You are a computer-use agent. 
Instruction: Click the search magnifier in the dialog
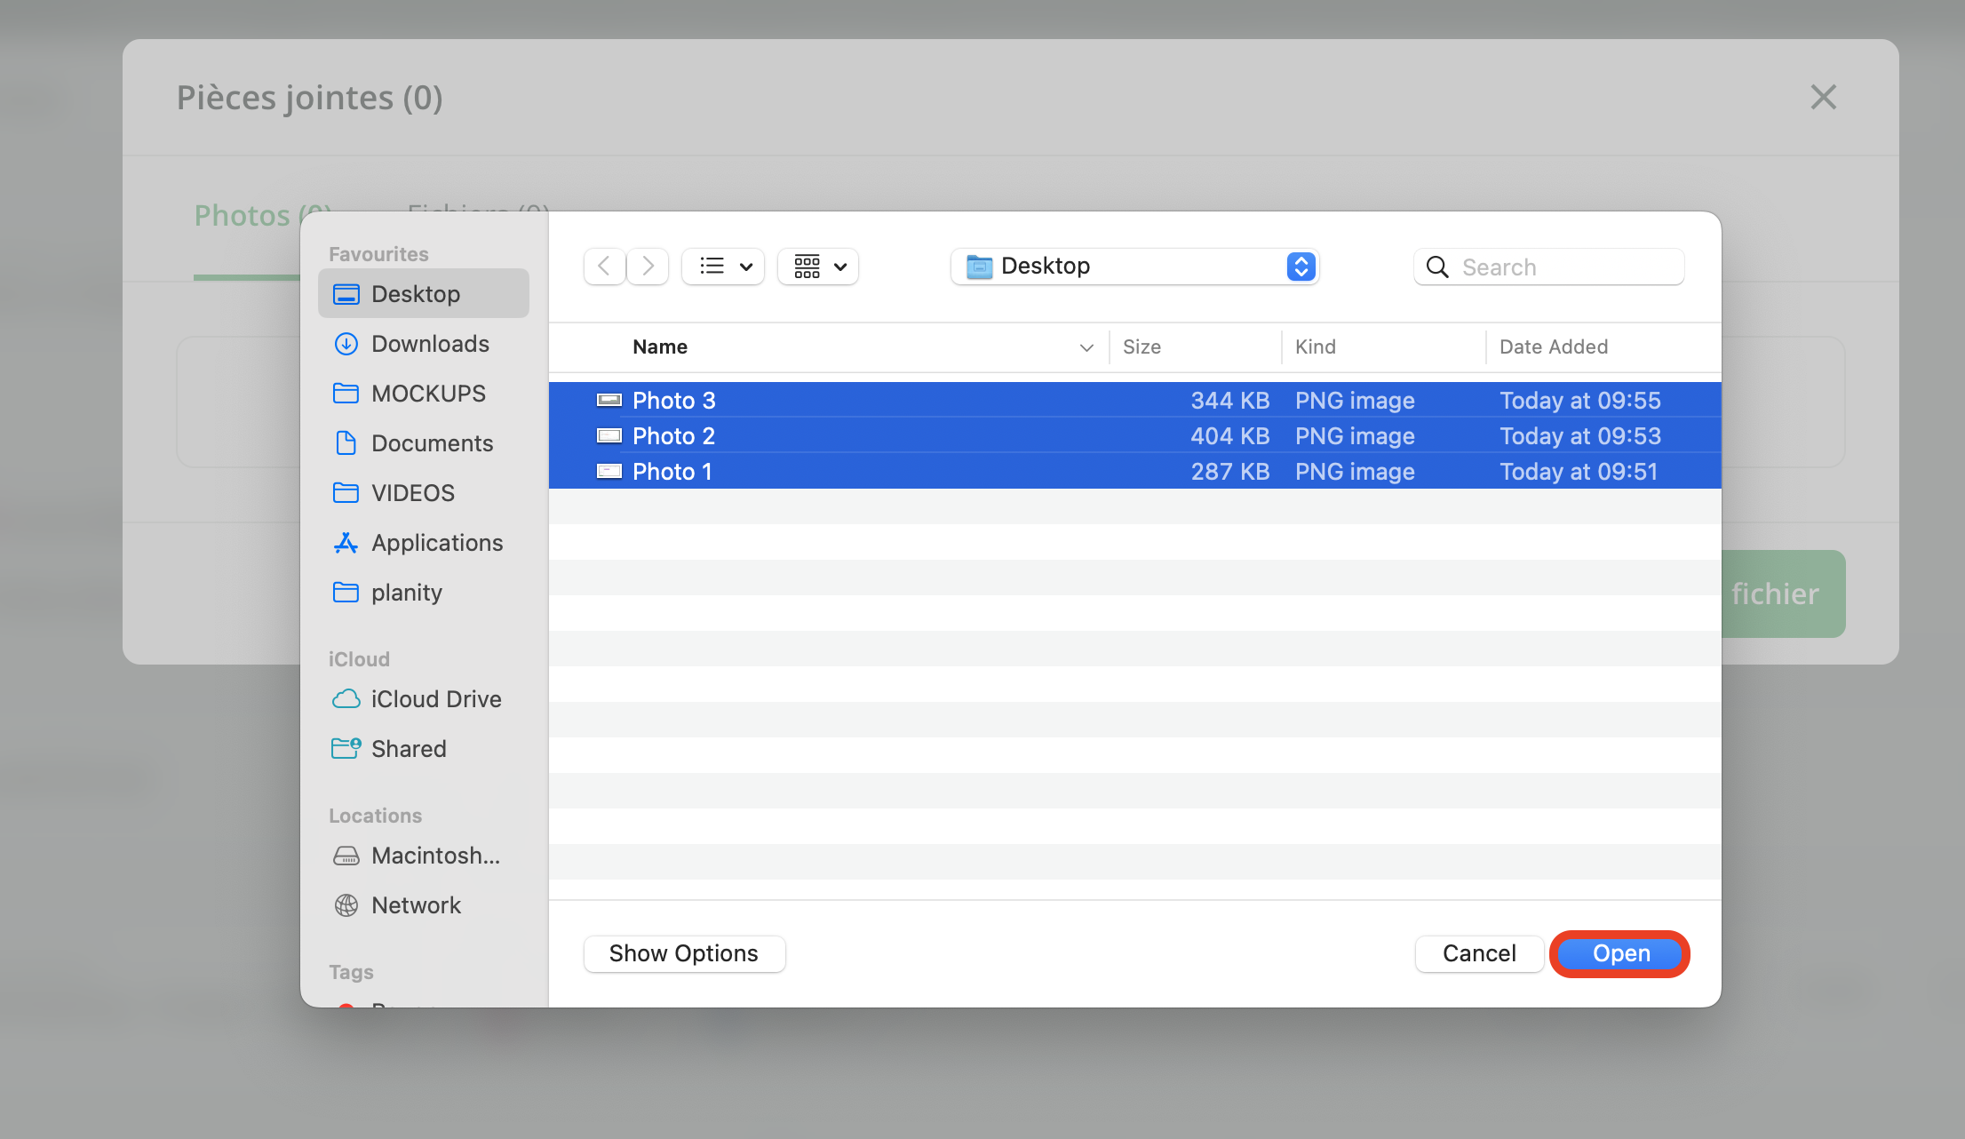(1436, 267)
